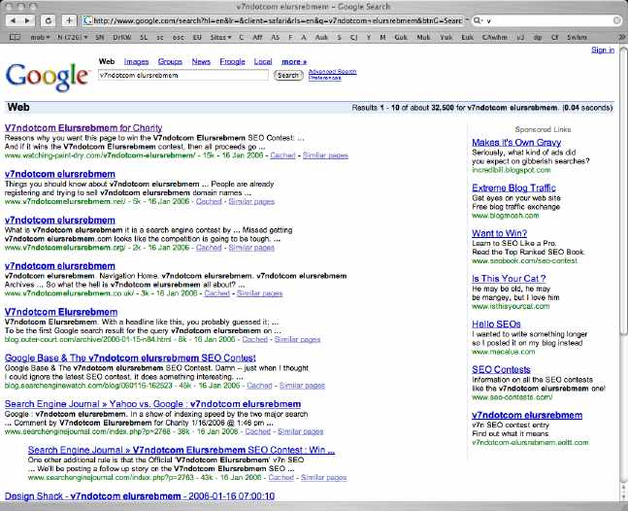Open the 'CJ' bookmark
The image size is (628, 511).
pyautogui.click(x=353, y=37)
